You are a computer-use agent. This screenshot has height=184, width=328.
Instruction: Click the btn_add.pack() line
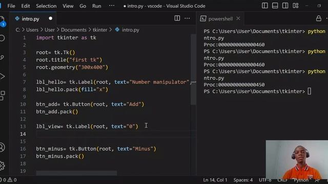pyautogui.click(x=57, y=111)
